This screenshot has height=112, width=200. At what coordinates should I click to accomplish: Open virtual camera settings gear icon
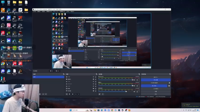pyautogui.click(x=169, y=83)
